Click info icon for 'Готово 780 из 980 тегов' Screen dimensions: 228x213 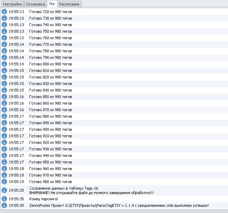(x=4, y=51)
